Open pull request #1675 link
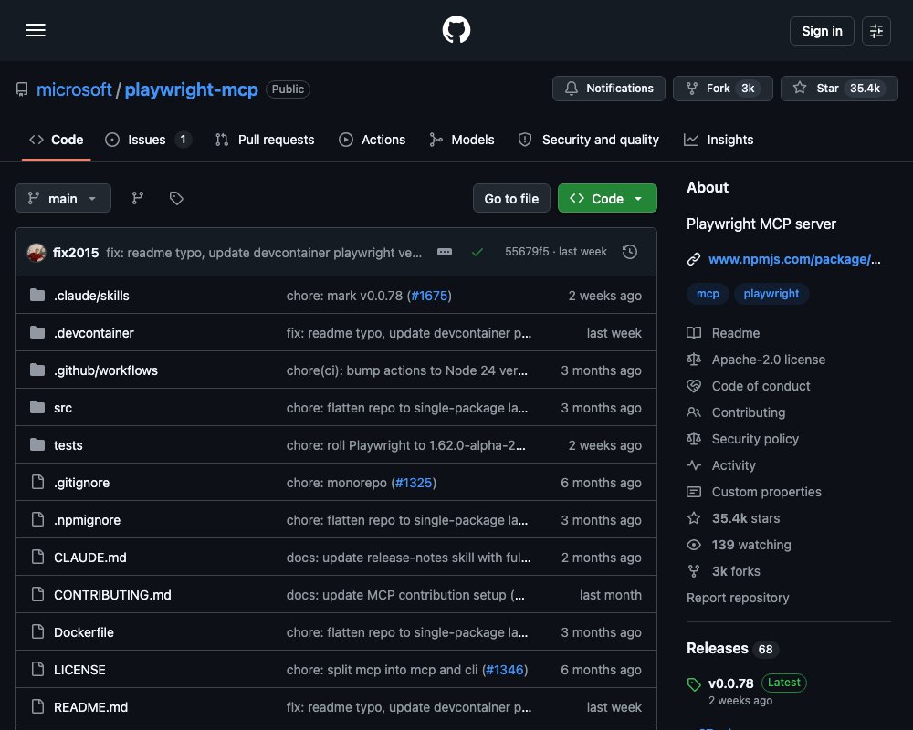 429,296
